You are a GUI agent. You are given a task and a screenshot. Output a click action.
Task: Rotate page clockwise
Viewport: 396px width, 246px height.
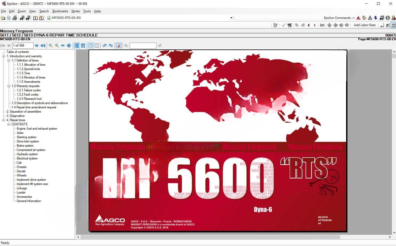(x=111, y=46)
